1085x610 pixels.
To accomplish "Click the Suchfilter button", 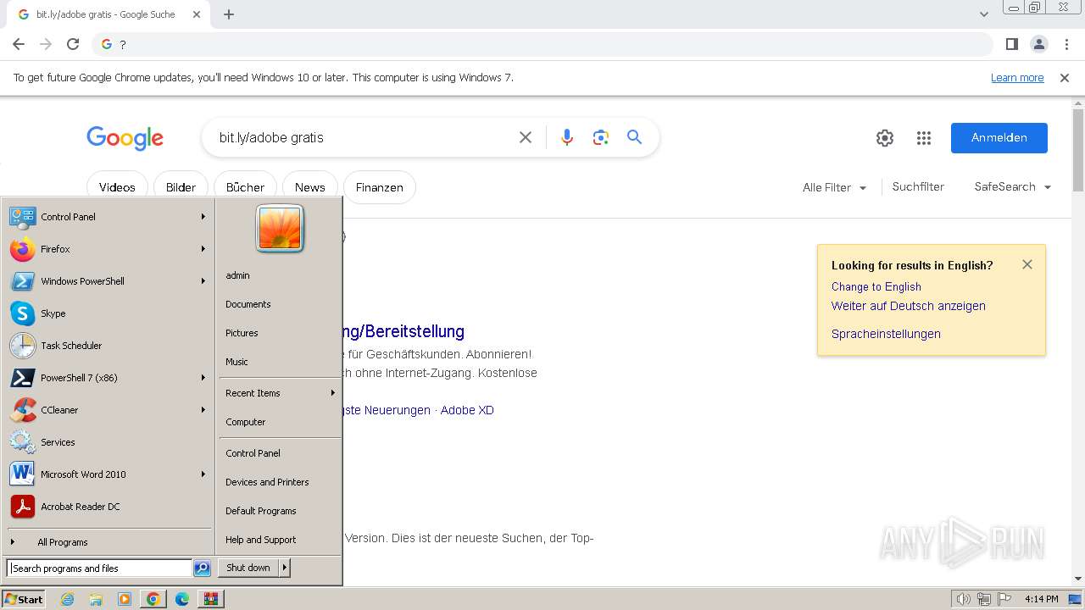I will [918, 187].
